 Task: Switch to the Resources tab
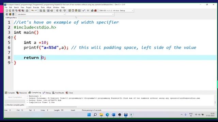point(21,93)
